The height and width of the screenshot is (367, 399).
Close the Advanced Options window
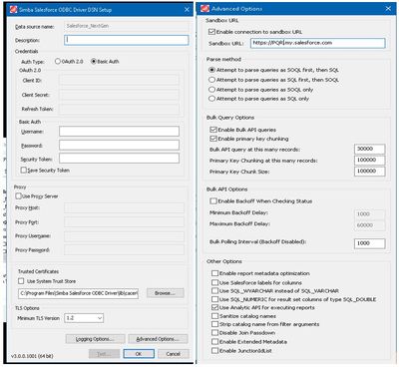[x=388, y=9]
